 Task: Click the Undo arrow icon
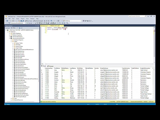click(51, 21)
